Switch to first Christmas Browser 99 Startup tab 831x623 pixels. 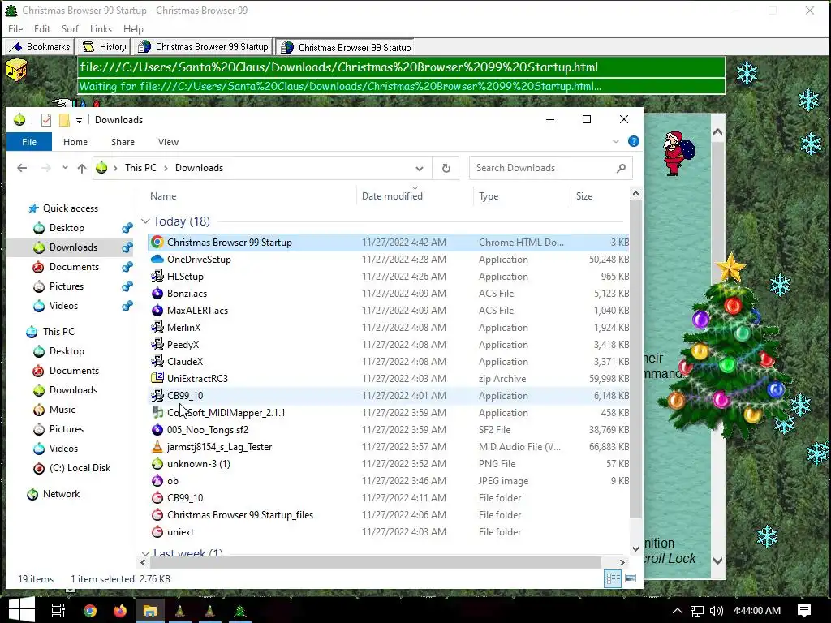click(202, 47)
